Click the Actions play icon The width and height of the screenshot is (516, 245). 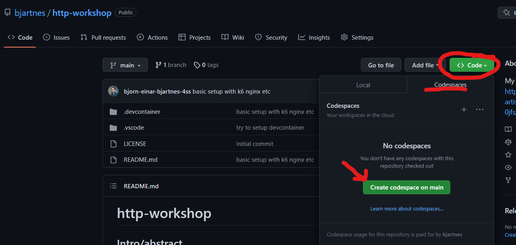[x=140, y=37]
